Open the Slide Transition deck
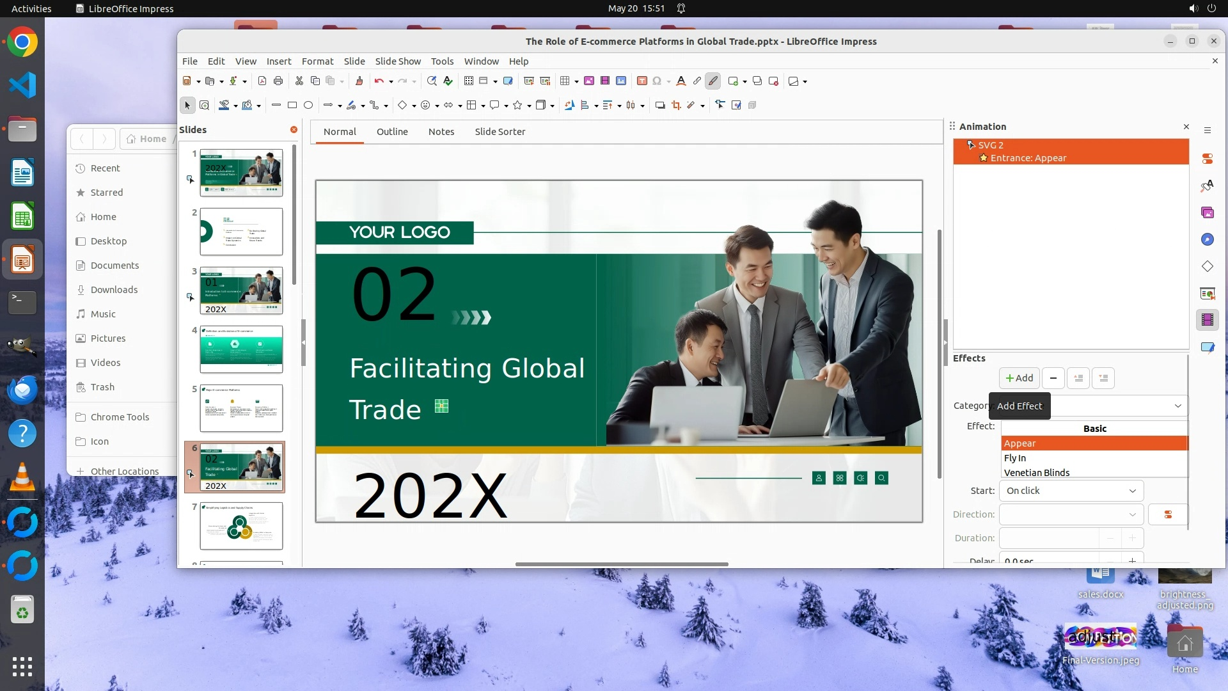 pyautogui.click(x=1207, y=293)
